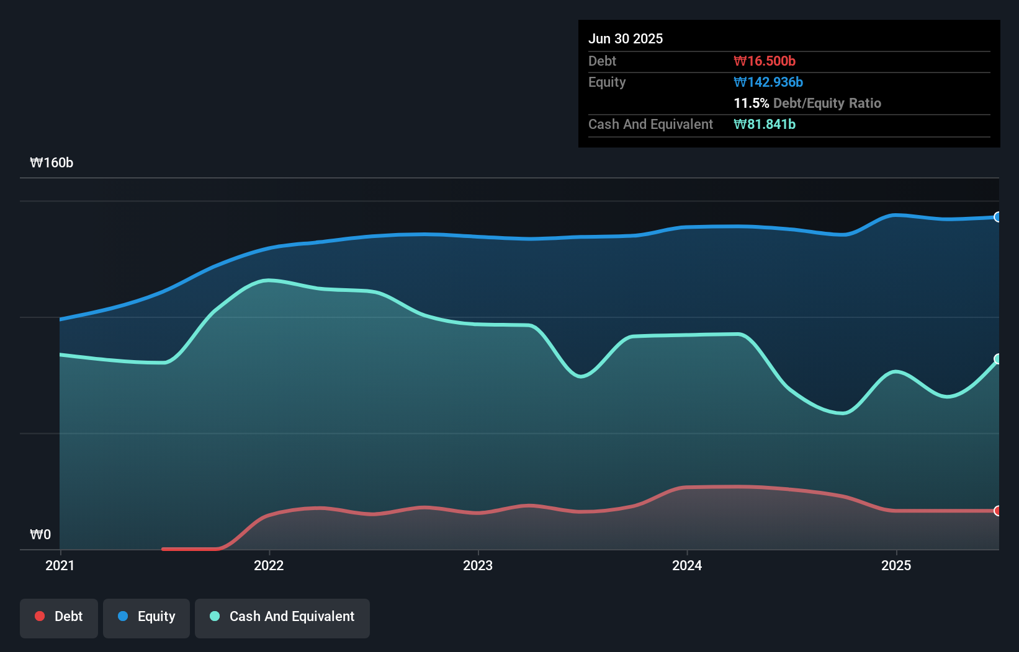Expand the Debt/Equity Ratio row
Screen dimensions: 1019x652
pyautogui.click(x=808, y=103)
